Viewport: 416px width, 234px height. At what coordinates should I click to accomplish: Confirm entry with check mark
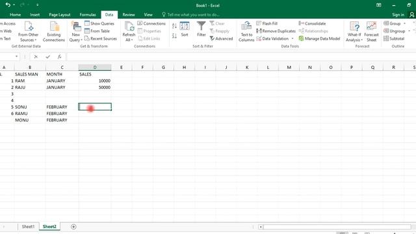47,57
